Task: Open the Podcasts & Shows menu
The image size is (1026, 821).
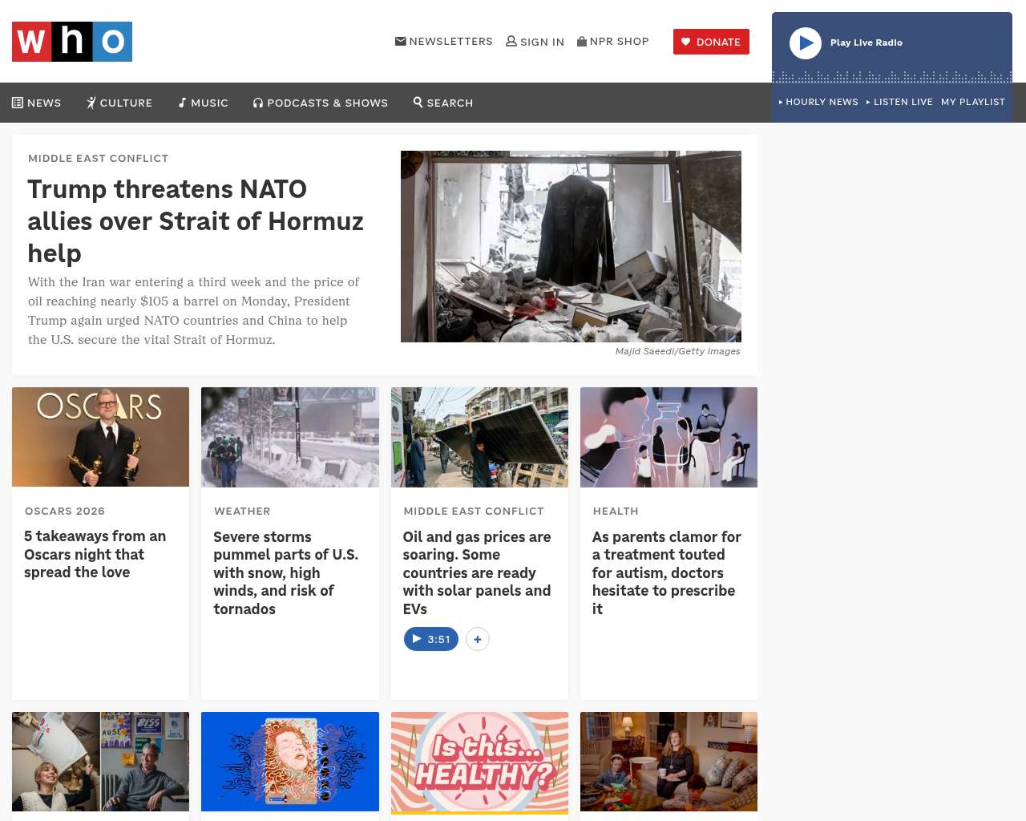Action: [321, 103]
